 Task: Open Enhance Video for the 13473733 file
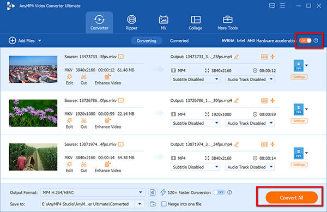point(107,79)
